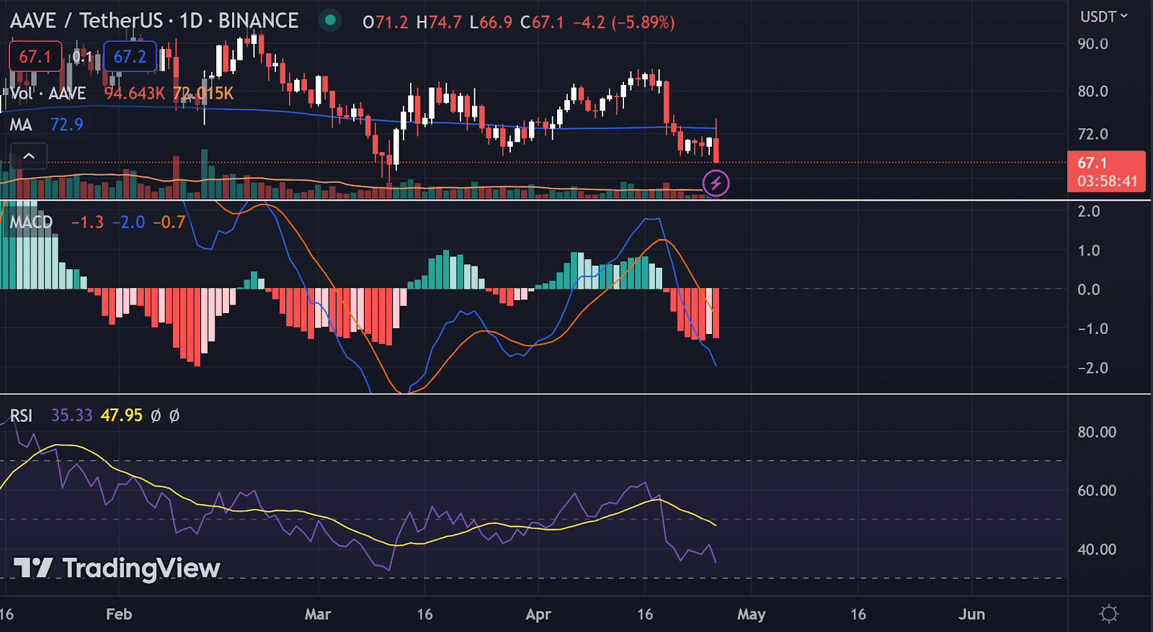This screenshot has height=632, width=1153.
Task: Click the 2.0 MACD axis label
Action: click(x=1089, y=212)
